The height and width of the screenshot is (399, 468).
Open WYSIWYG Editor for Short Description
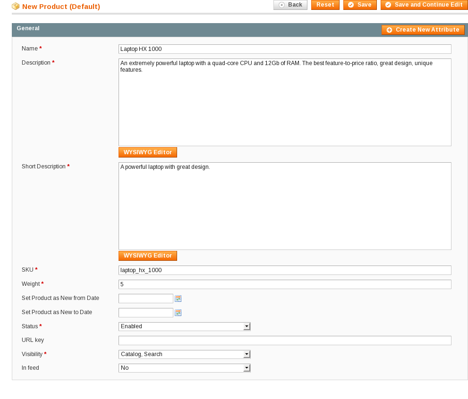[x=148, y=256]
